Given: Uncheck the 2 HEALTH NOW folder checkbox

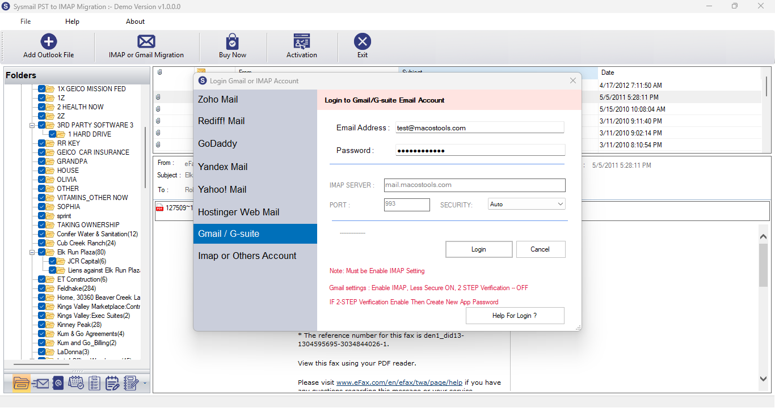Looking at the screenshot, I should pos(42,107).
